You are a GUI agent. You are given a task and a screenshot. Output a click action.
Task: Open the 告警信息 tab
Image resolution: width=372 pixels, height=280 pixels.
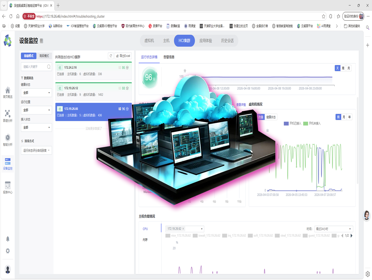pyautogui.click(x=169, y=57)
